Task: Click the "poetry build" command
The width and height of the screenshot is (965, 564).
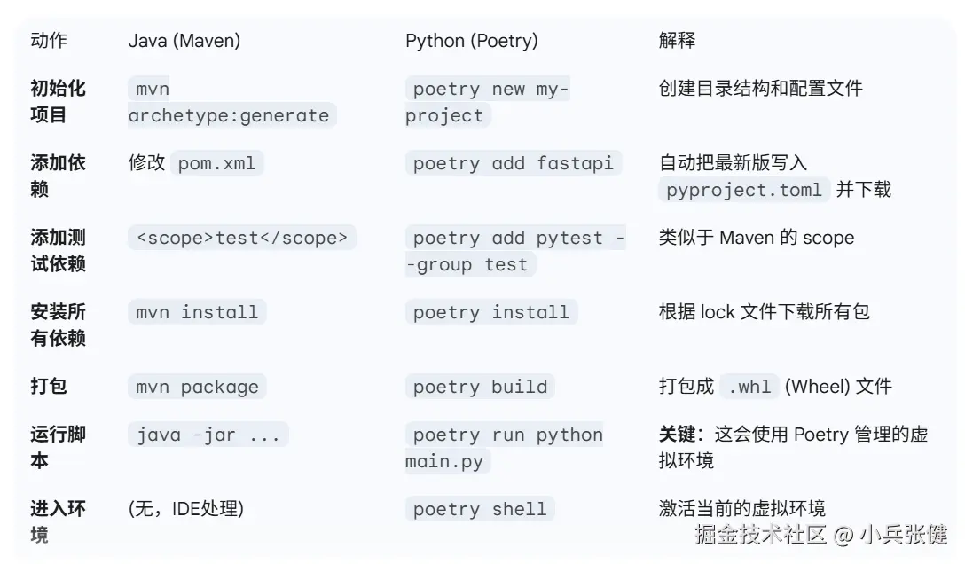Action: 480,387
